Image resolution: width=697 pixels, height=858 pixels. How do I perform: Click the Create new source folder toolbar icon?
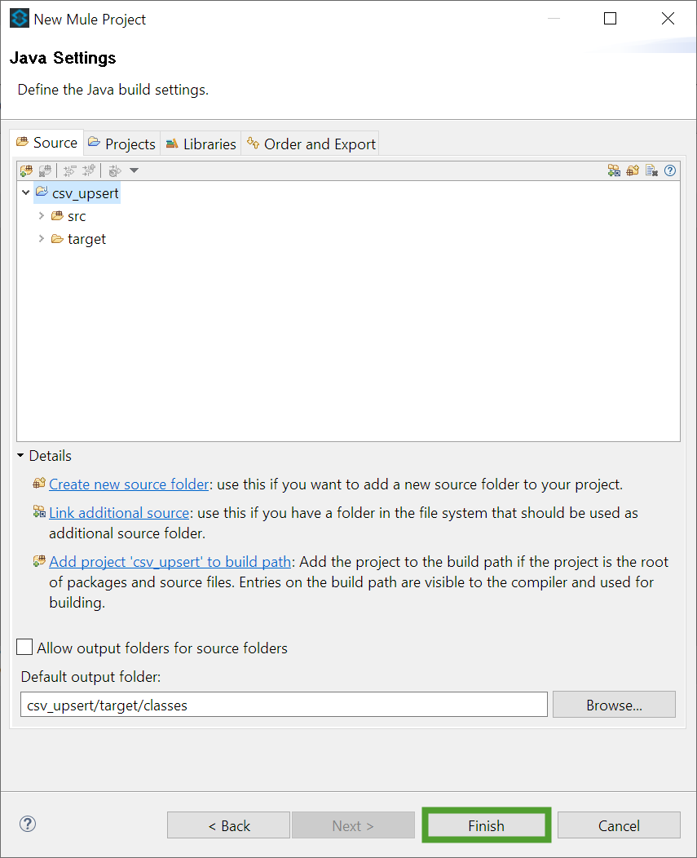pyautogui.click(x=633, y=170)
